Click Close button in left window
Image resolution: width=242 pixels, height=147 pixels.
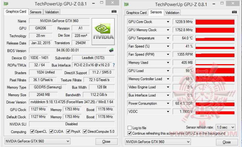point(106,142)
